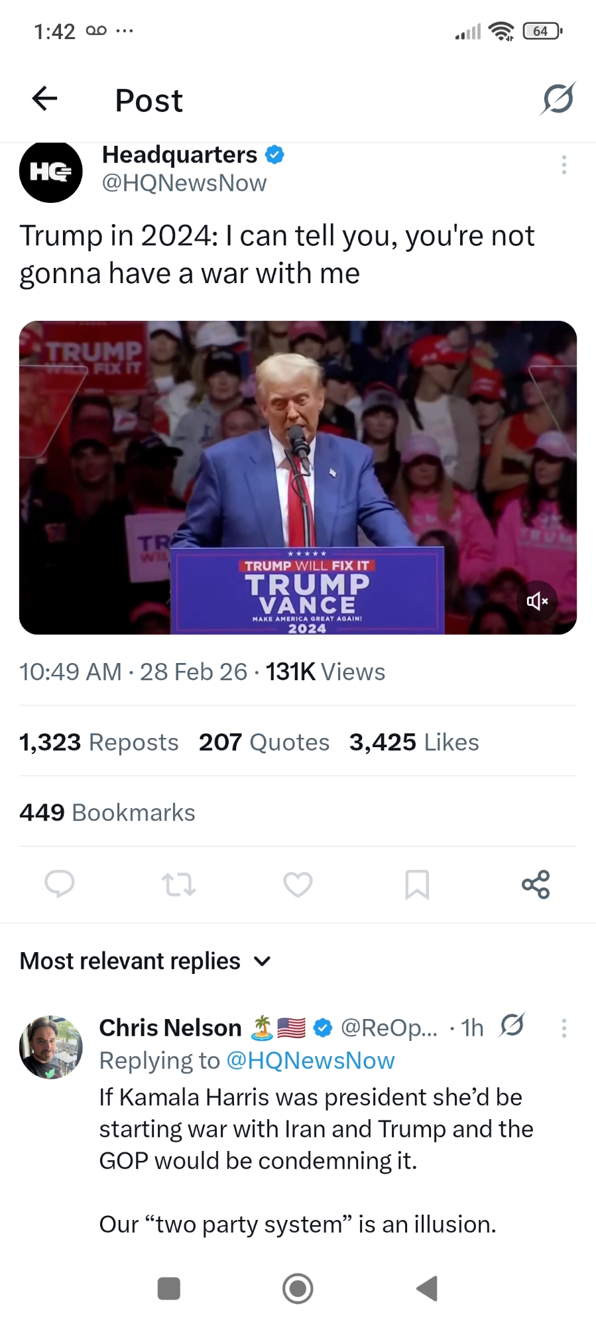596x1326 pixels.
Task: Open the 3,425 Likes list
Action: [x=414, y=742]
